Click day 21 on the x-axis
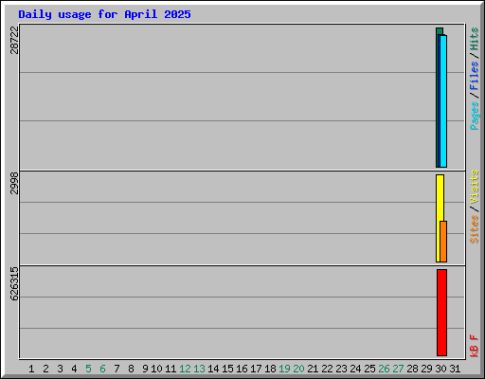Viewport: 485px width, 379px height. [x=313, y=369]
